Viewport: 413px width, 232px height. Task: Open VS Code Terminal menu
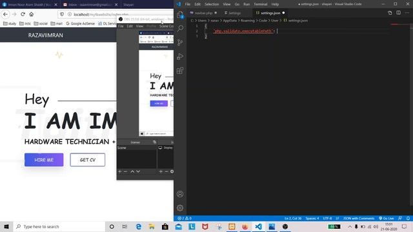click(x=261, y=5)
